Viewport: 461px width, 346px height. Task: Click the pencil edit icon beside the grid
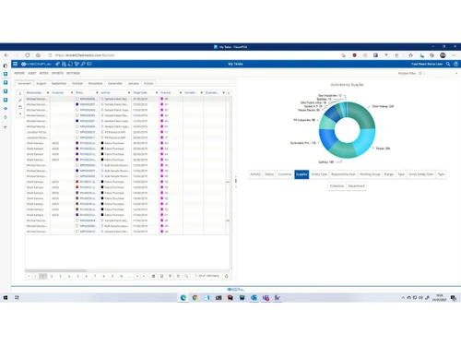coord(20,101)
